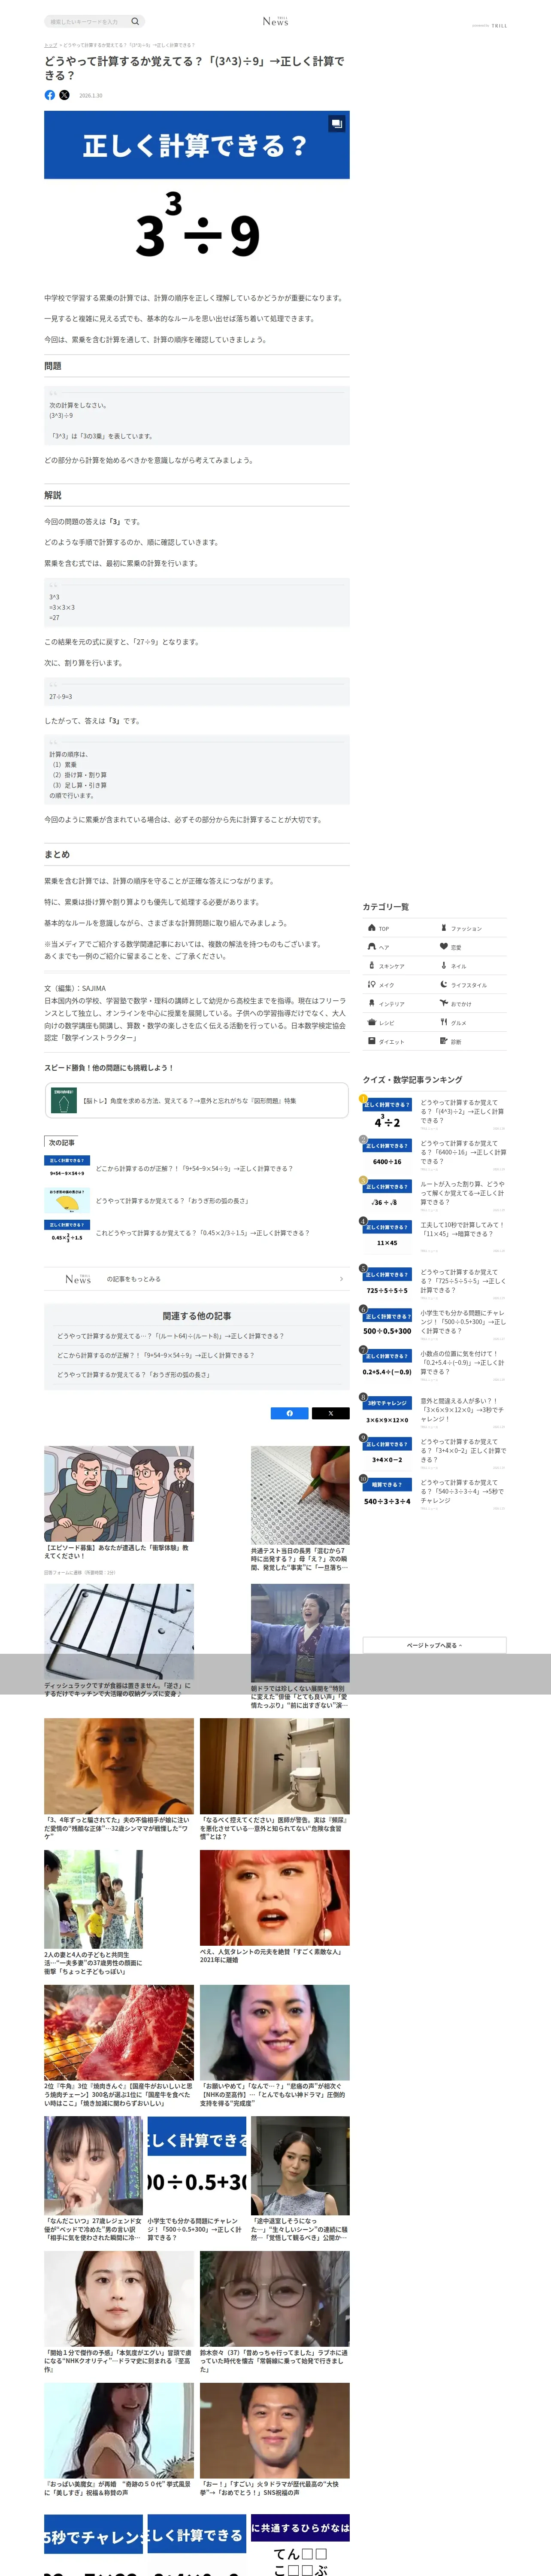Open the next article おうぎ形の弧の長さ thumbnail
The width and height of the screenshot is (551, 2576).
pos(67,1201)
